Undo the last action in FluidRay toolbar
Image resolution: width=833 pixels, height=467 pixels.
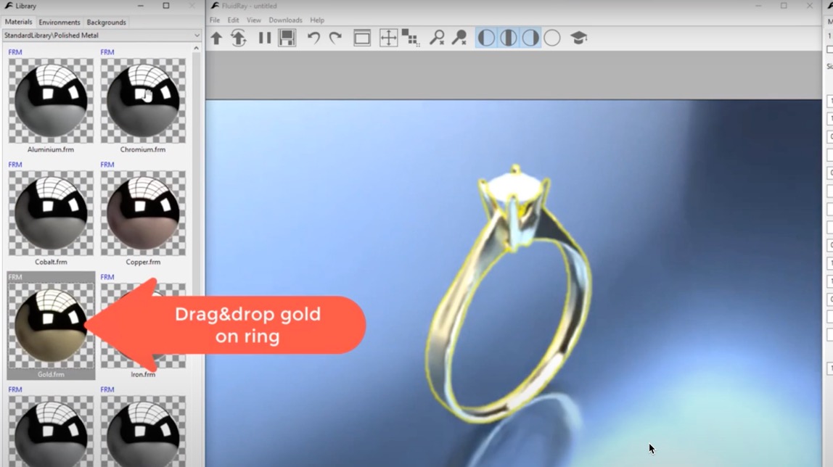click(x=313, y=38)
